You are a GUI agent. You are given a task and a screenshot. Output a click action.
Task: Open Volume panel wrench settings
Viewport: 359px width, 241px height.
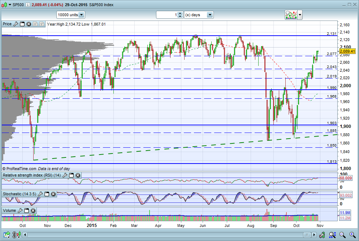(x=20, y=210)
